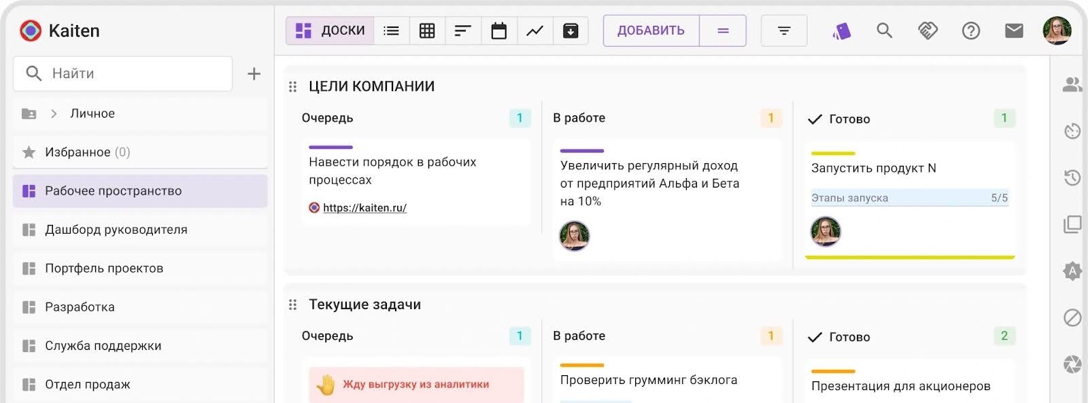Click the Этапы запуска 5/5 progress bar
The height and width of the screenshot is (403, 1088).
pyautogui.click(x=910, y=198)
